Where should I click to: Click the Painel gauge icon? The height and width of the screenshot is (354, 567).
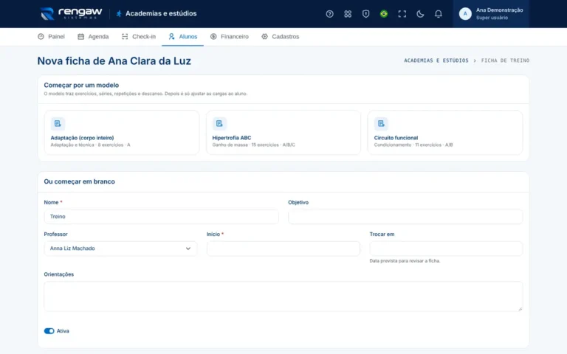pos(41,36)
